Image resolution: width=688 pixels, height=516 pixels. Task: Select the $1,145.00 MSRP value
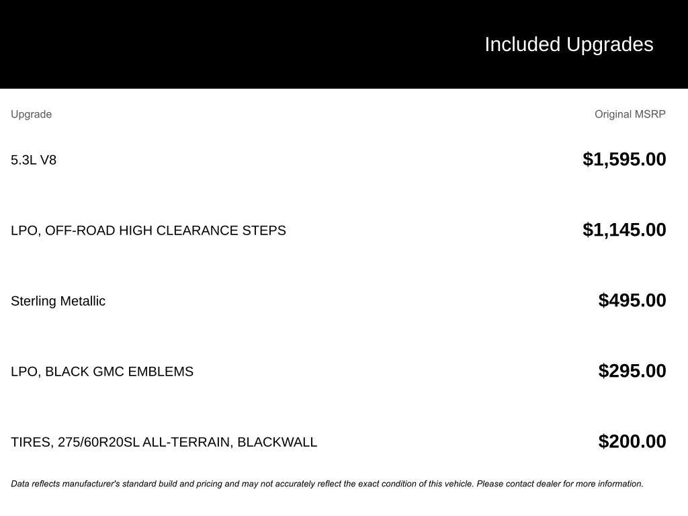tap(624, 230)
